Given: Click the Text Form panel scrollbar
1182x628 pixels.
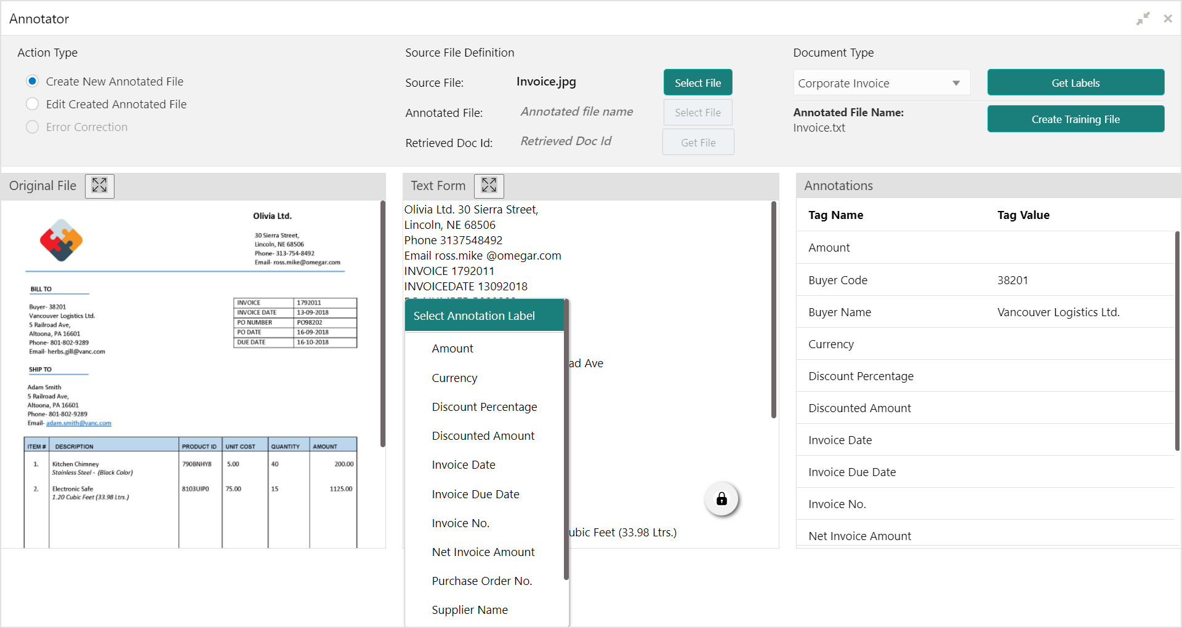Looking at the screenshot, I should [x=774, y=310].
